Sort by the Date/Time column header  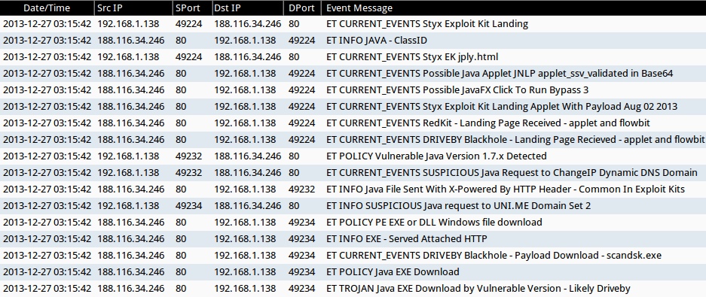point(47,8)
